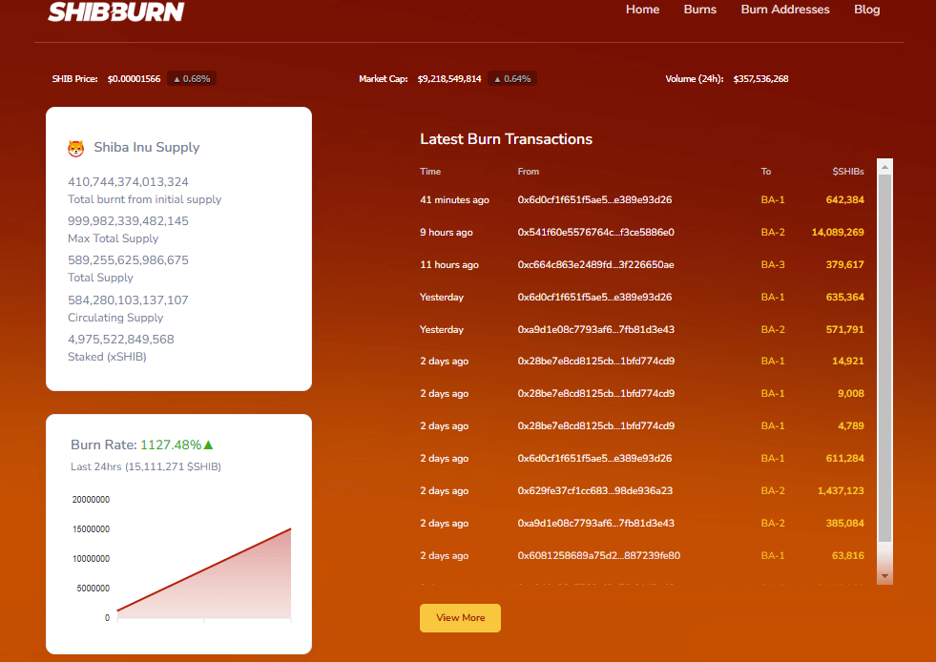Click the green burn rate up arrow
This screenshot has width=936, height=662.
tap(208, 445)
